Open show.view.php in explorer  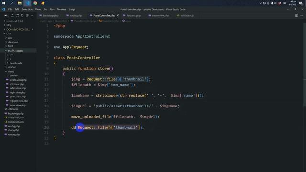[17, 105]
